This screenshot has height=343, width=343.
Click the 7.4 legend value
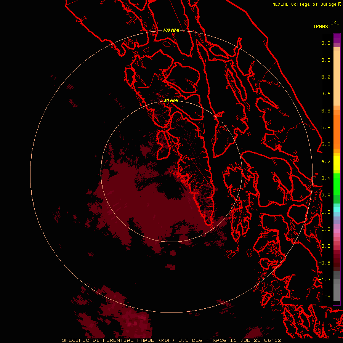pyautogui.click(x=326, y=94)
